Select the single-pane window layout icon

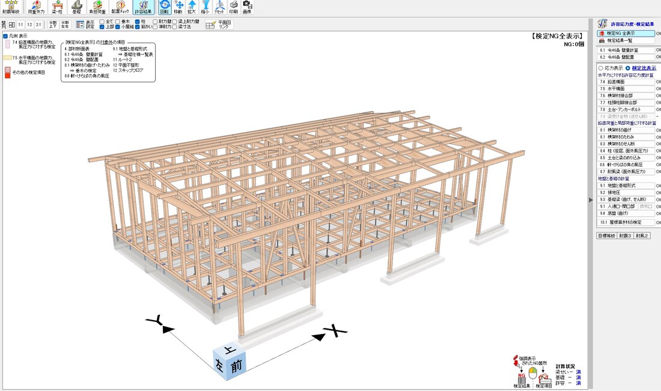12,25
